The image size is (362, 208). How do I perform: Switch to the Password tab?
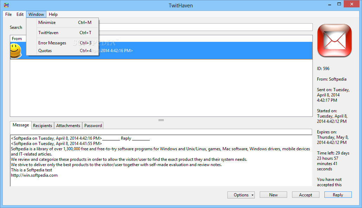(93, 126)
